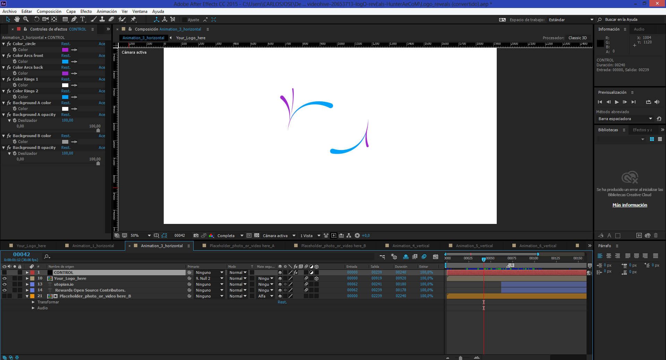666x360 pixels.
Task: Click Más información link
Action: pyautogui.click(x=630, y=205)
